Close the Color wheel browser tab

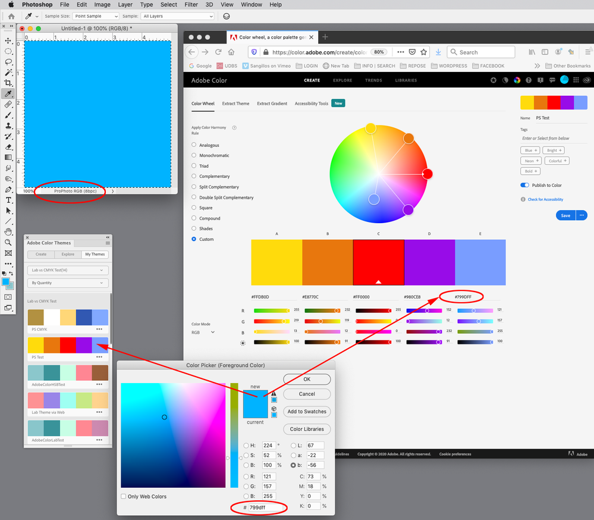(311, 37)
